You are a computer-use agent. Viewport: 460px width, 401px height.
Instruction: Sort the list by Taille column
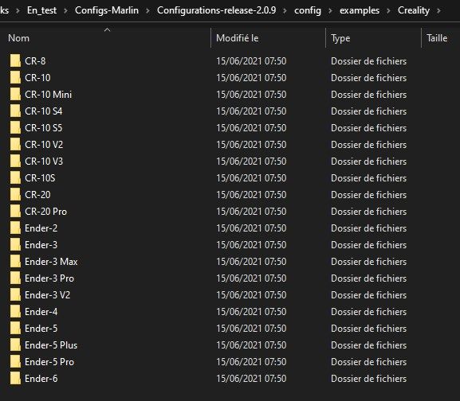tap(437, 38)
